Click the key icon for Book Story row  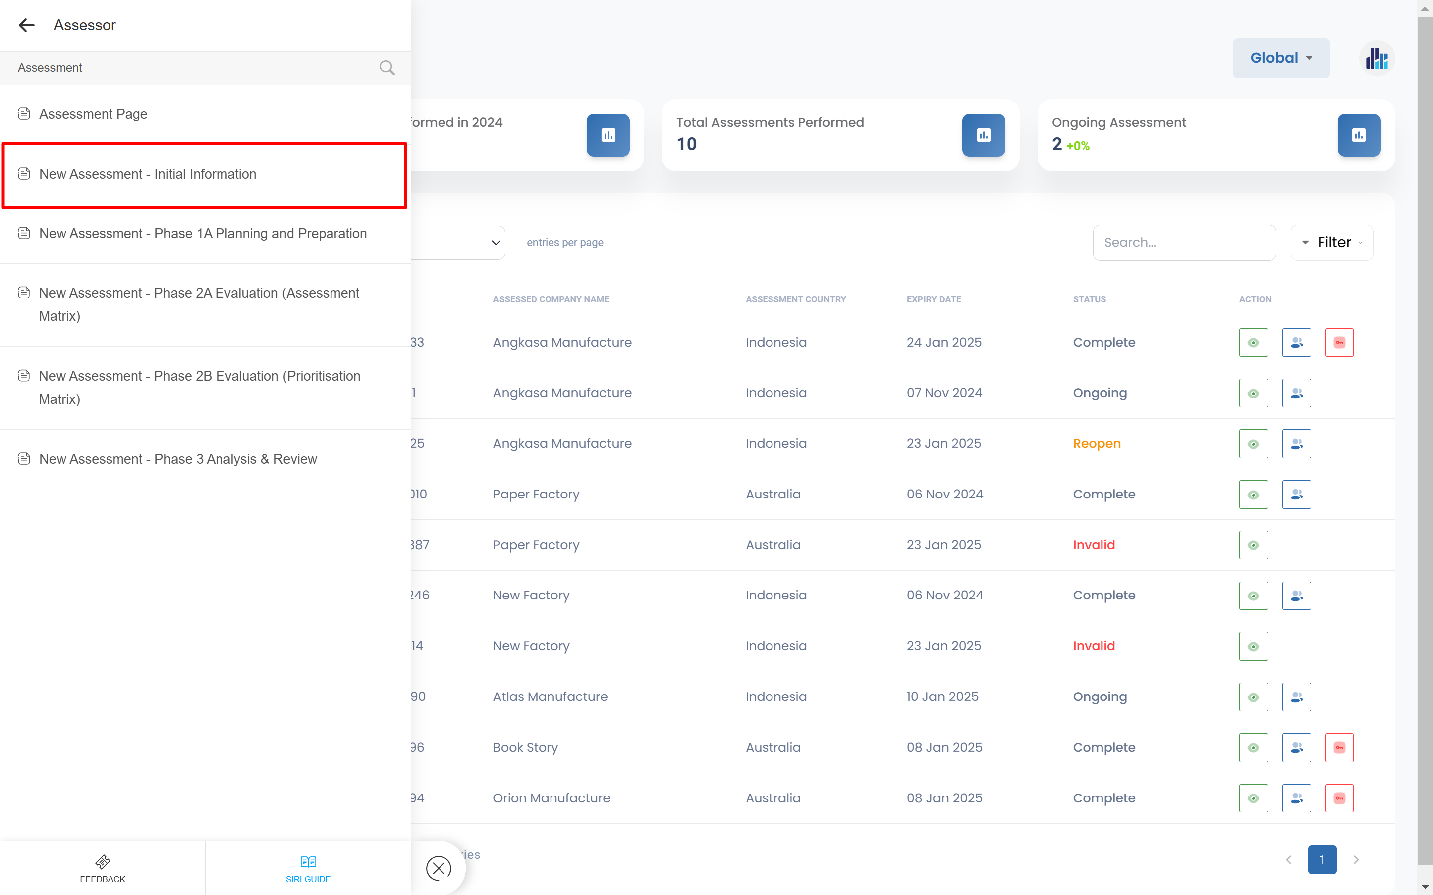click(1339, 748)
